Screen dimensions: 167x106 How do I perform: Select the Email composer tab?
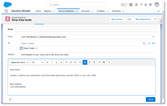10,29
